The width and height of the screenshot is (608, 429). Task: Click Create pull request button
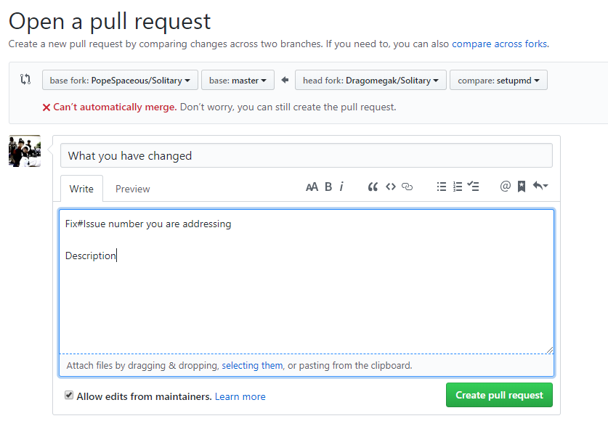pyautogui.click(x=500, y=395)
